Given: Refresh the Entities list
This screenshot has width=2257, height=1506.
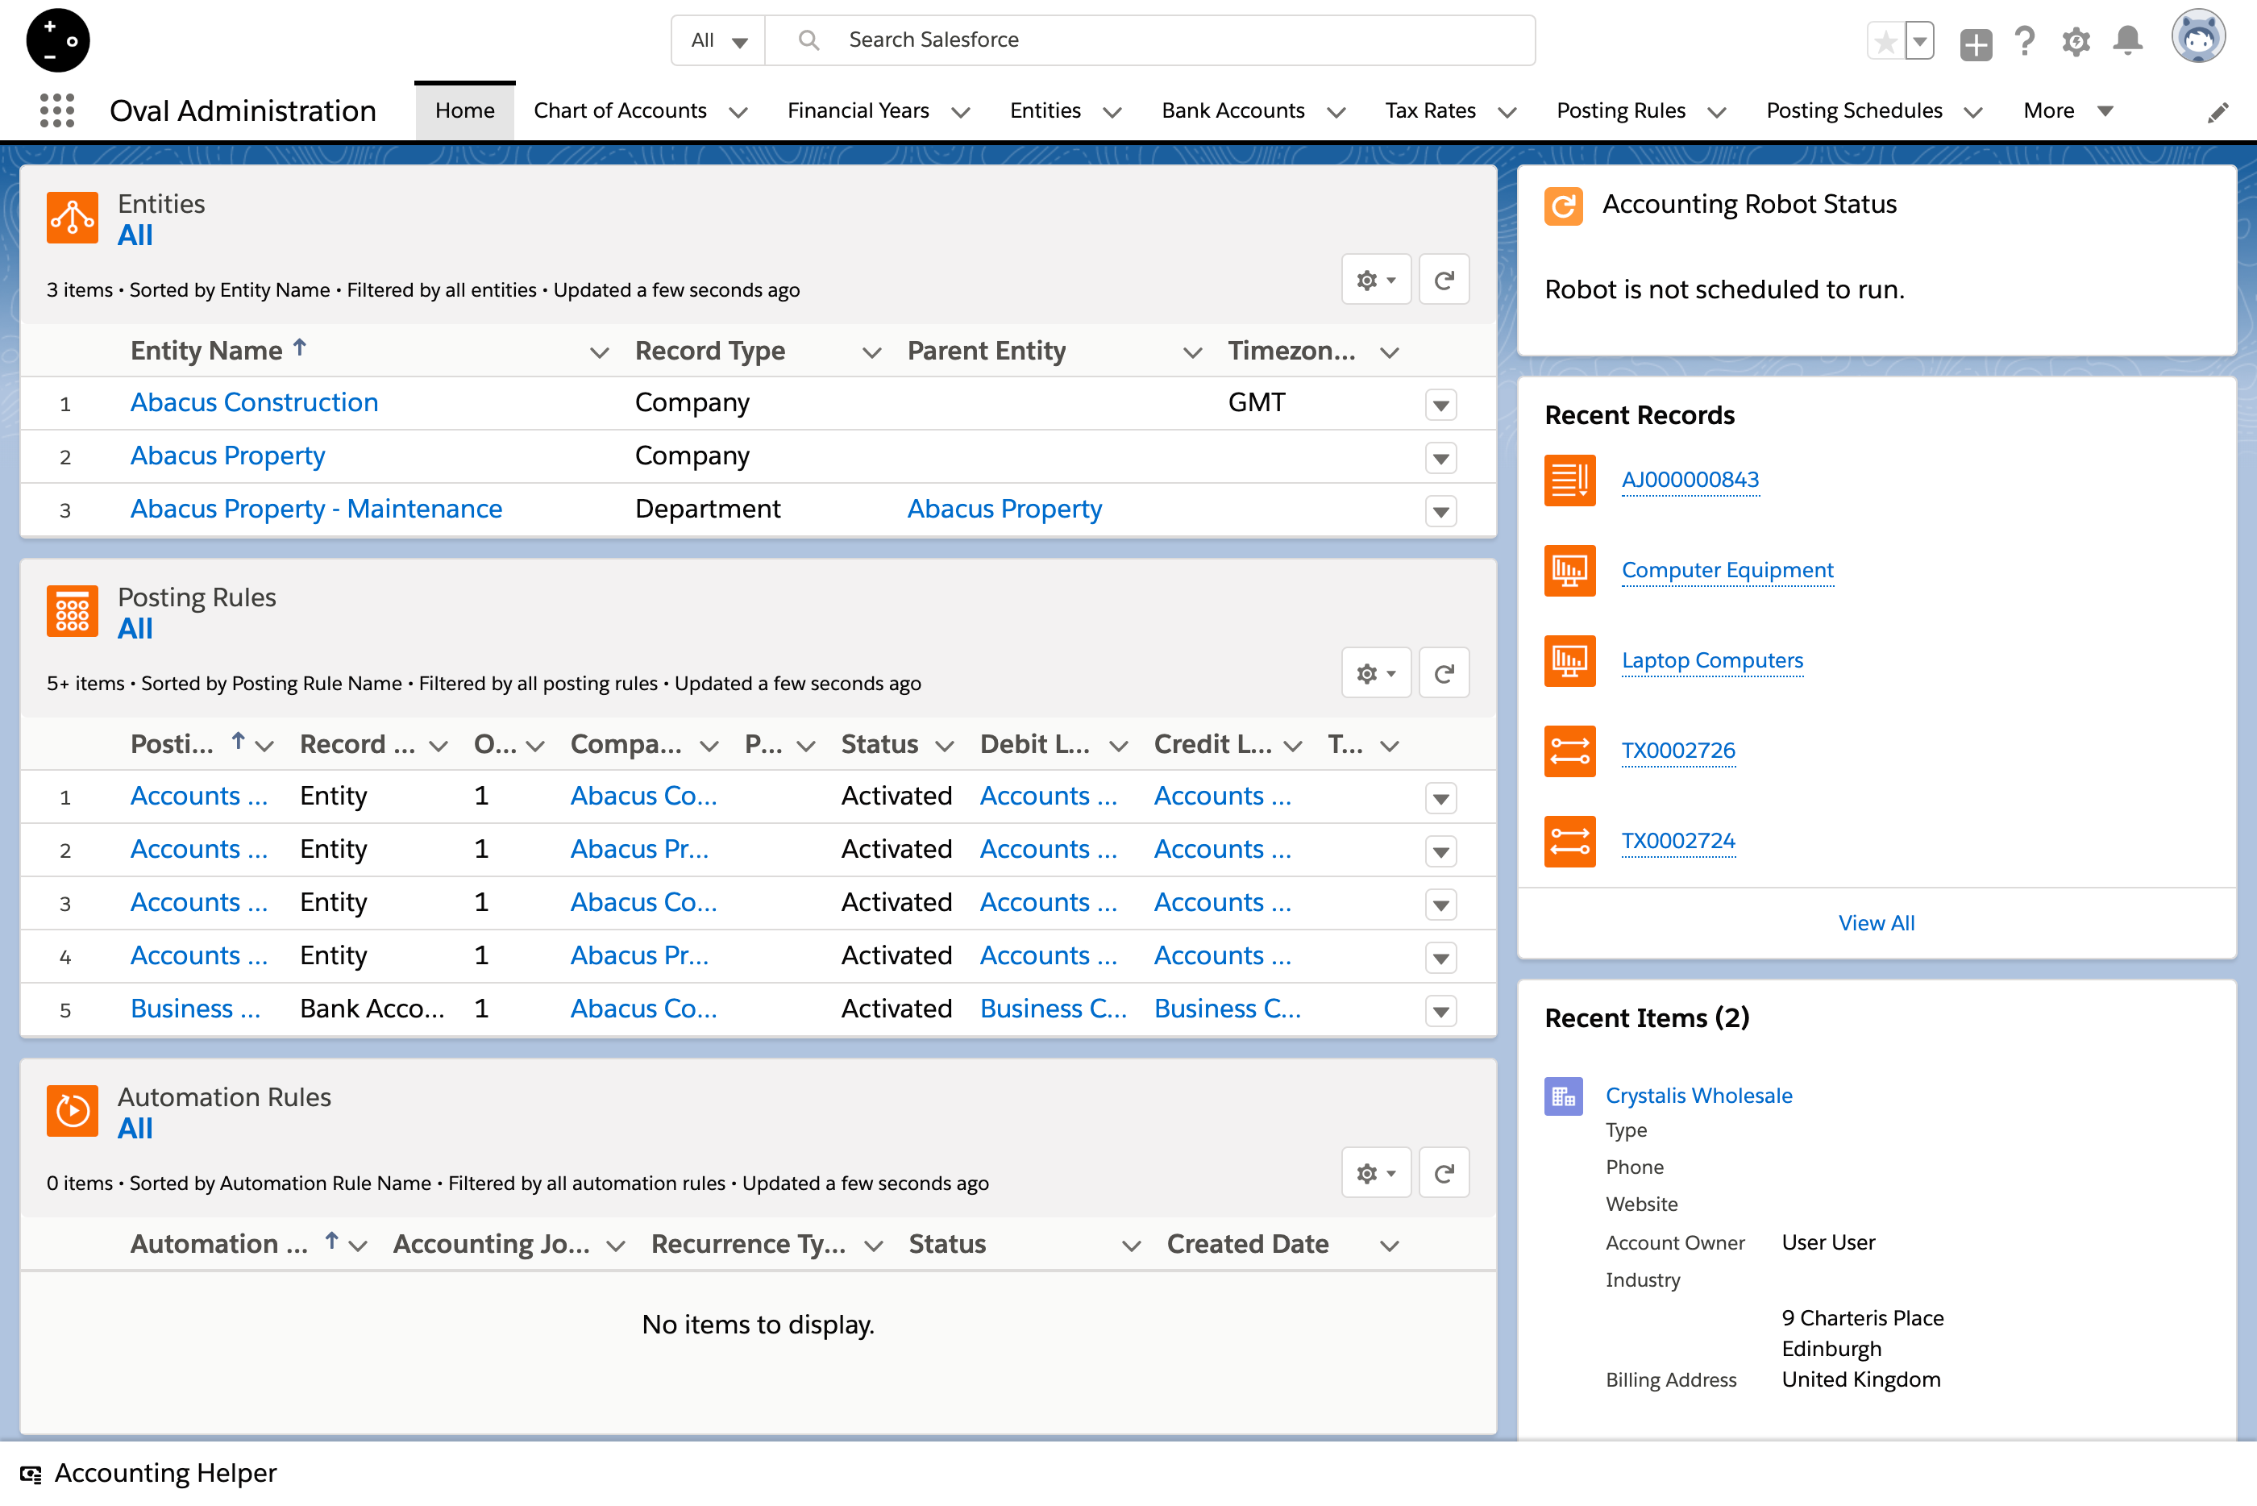Looking at the screenshot, I should [1444, 280].
